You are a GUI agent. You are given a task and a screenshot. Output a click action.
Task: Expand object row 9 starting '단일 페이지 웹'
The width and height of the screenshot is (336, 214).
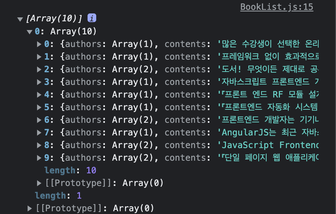click(x=39, y=158)
